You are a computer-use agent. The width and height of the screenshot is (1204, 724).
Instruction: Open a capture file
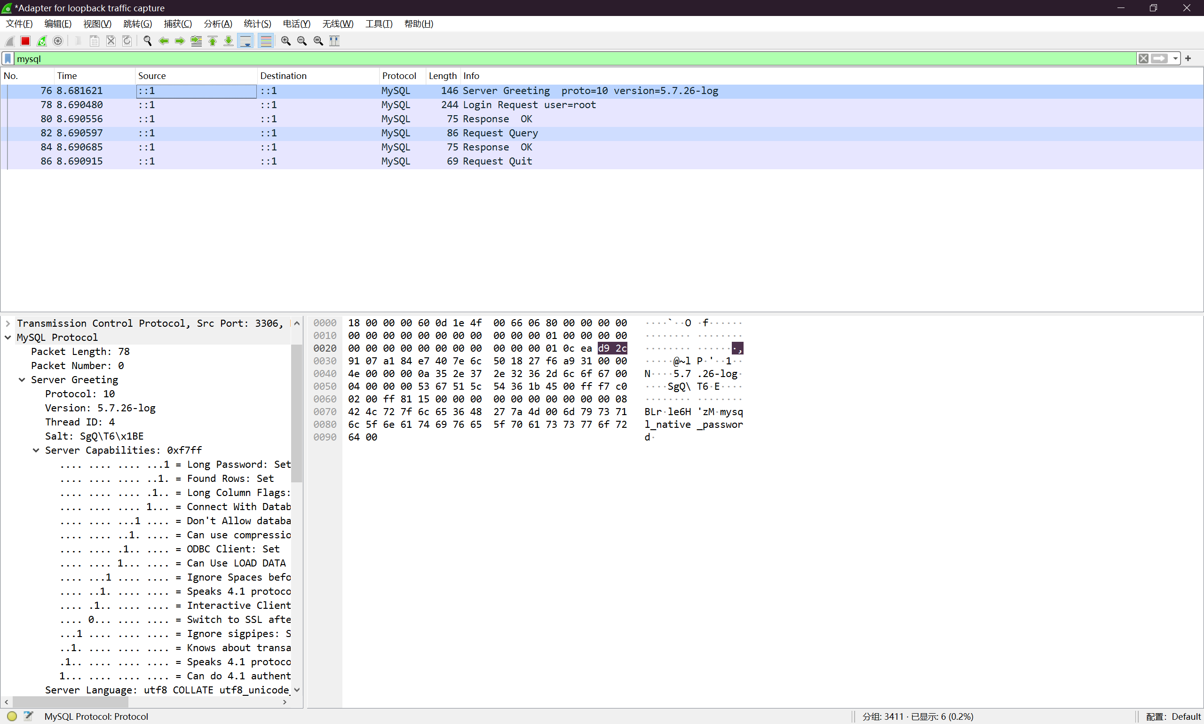tap(78, 41)
